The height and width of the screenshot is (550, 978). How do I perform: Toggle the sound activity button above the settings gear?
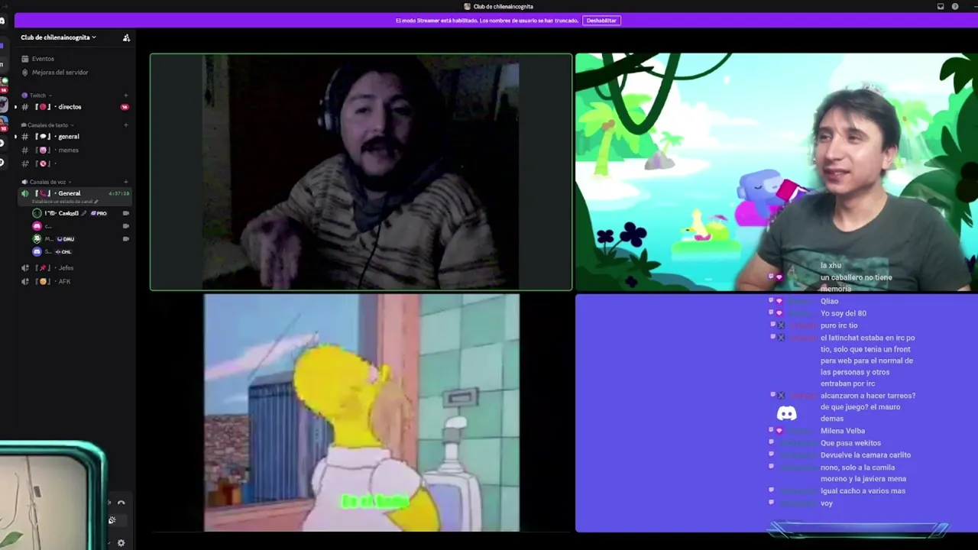[112, 521]
